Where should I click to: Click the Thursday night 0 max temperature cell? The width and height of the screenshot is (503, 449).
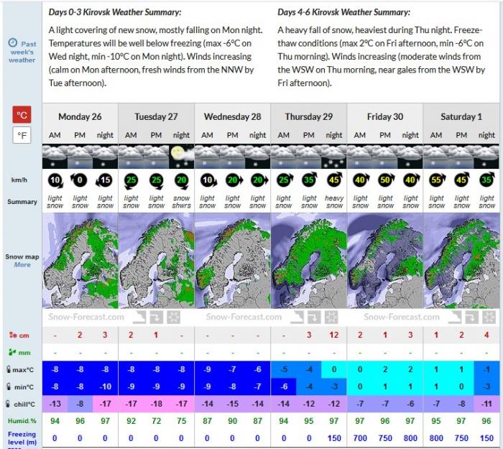tap(334, 369)
